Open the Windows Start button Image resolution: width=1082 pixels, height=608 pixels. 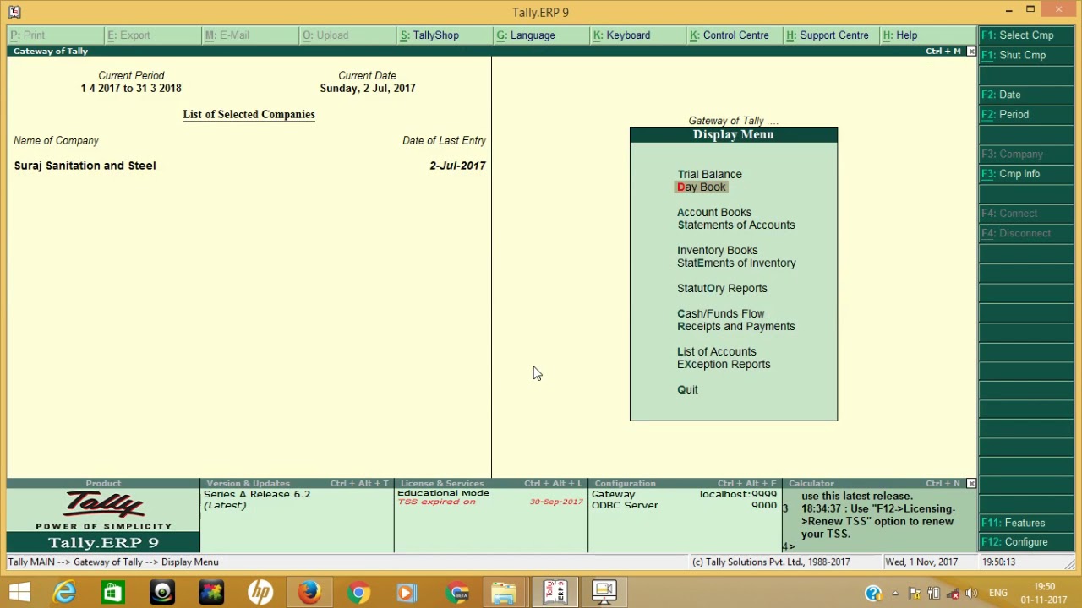[x=19, y=593]
